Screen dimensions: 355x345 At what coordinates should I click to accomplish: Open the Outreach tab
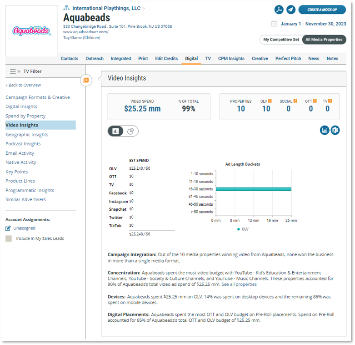95,58
